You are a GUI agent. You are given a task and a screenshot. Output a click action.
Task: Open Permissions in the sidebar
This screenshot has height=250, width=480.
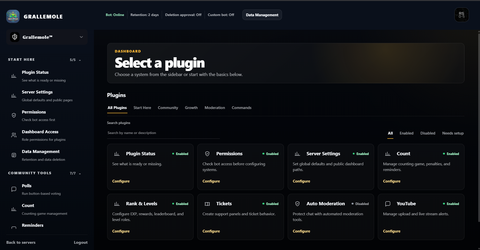coord(47,115)
